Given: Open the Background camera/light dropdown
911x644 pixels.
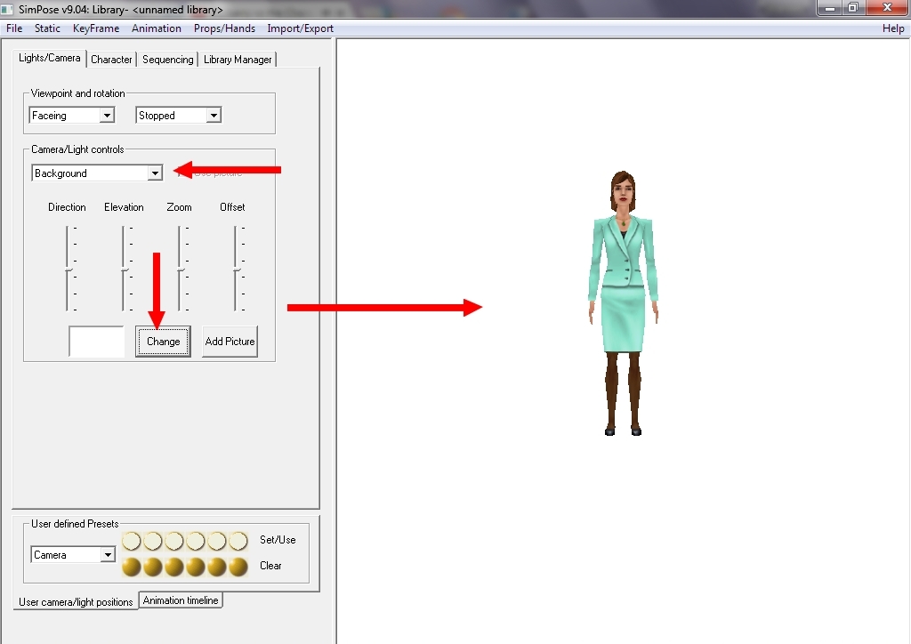Looking at the screenshot, I should 154,173.
